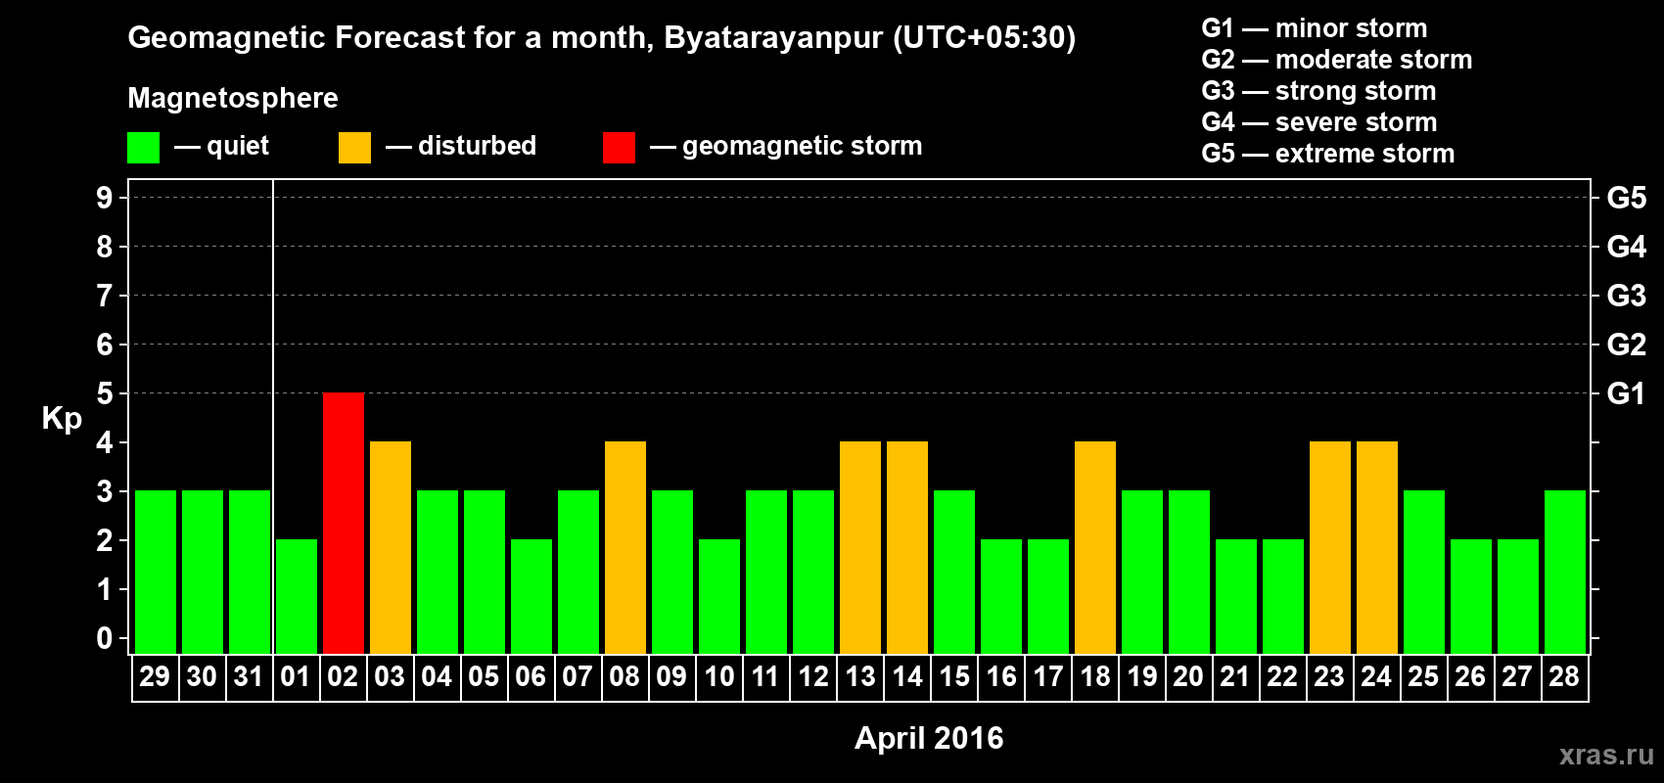Click the date label 31
This screenshot has height=783, width=1664.
(249, 677)
